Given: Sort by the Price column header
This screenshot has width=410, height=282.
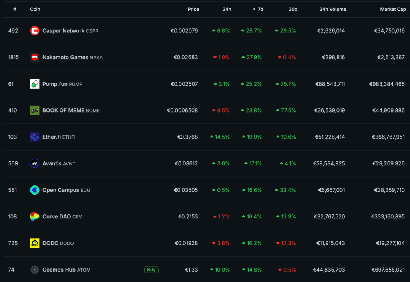Looking at the screenshot, I should (193, 10).
